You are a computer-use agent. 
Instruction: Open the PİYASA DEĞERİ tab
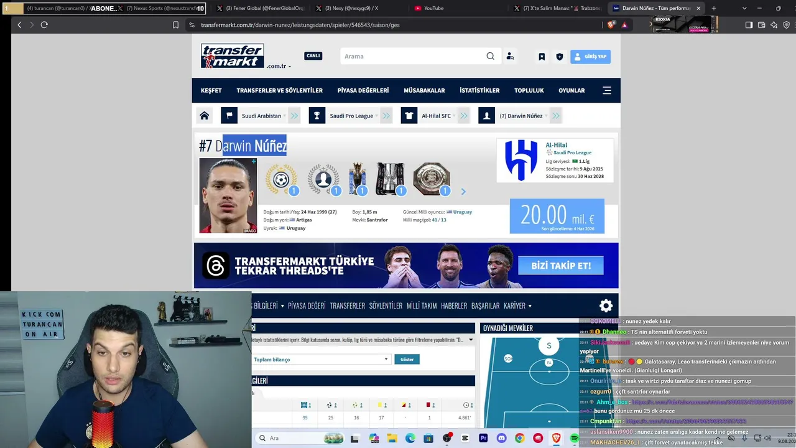[307, 306]
